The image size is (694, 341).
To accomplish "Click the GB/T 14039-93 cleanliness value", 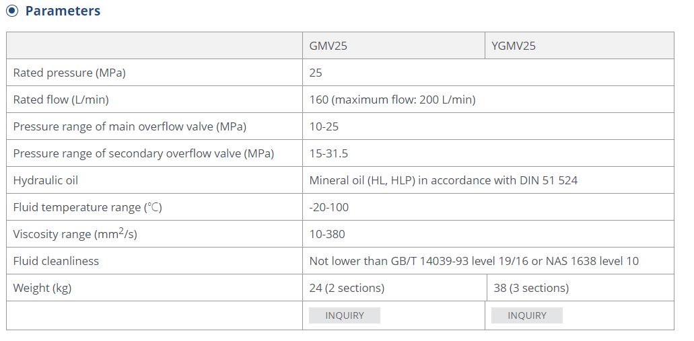I will point(474,262).
